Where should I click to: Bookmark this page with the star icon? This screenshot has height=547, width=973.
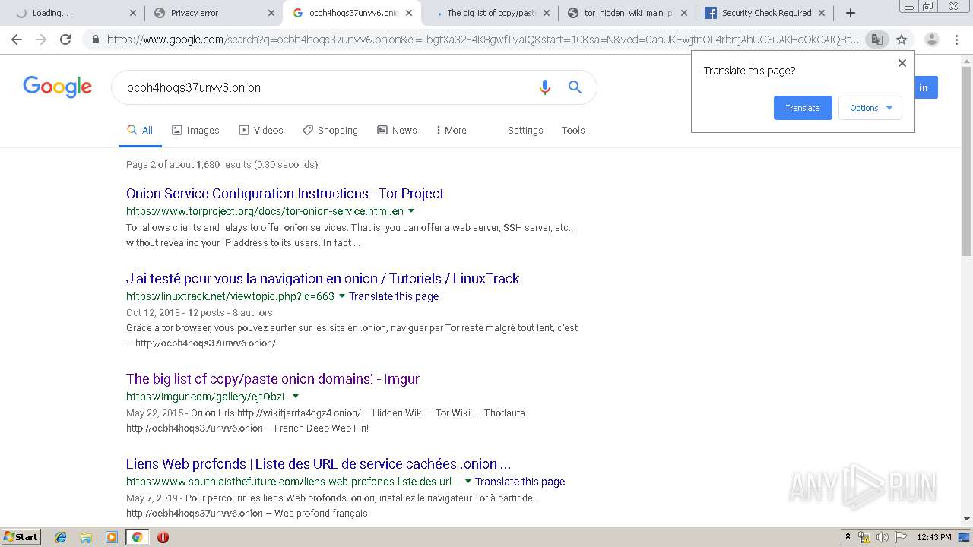coord(902,40)
